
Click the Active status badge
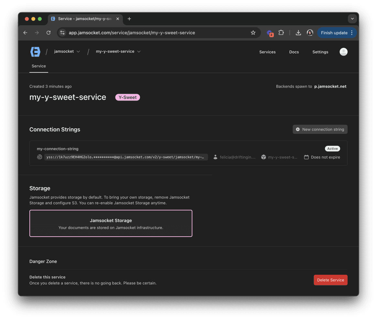332,149
